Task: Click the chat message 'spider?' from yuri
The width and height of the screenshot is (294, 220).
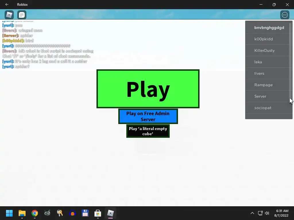Action: [16, 66]
